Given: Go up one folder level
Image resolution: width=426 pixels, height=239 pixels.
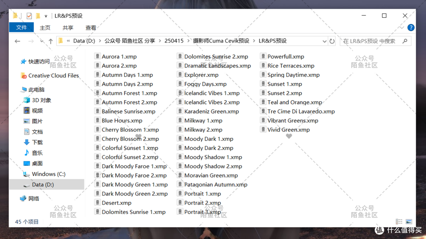Looking at the screenshot, I should [50, 41].
